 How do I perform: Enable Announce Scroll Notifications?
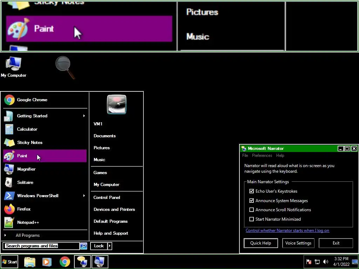252,210
